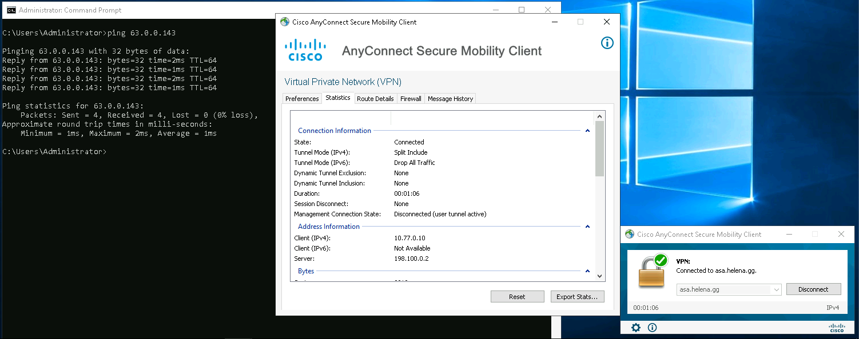The image size is (859, 339).
Task: Open settings with the gear icon
Action: coord(635,328)
